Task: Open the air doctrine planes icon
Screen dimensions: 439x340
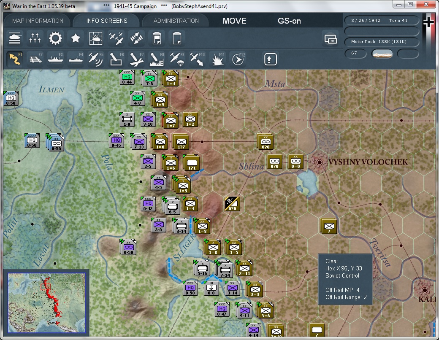Action: click(x=116, y=38)
